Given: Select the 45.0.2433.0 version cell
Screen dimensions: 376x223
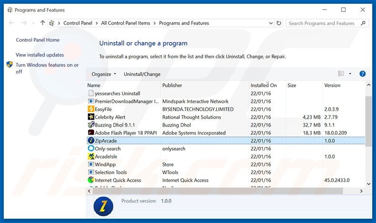Looking at the screenshot, I should [336, 180].
